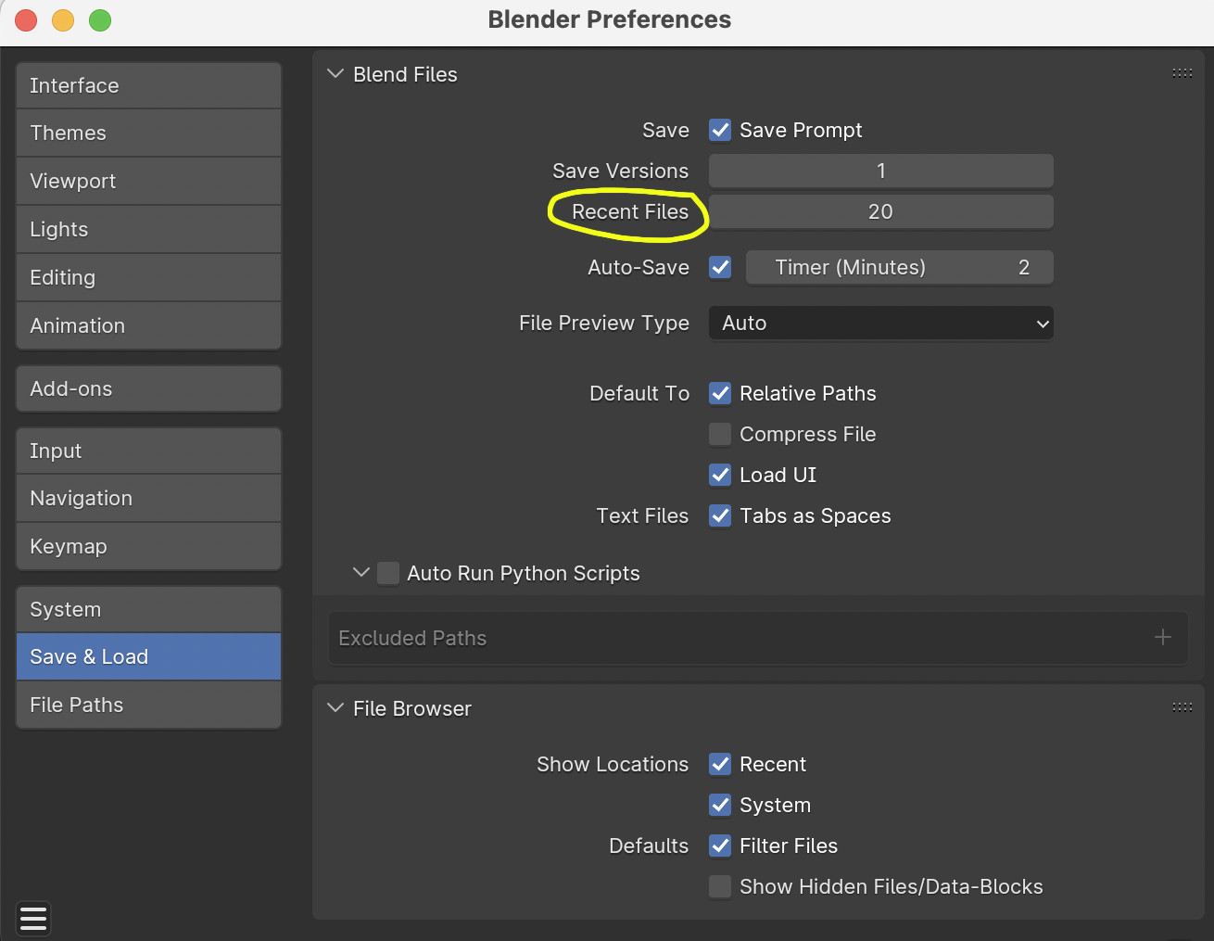This screenshot has width=1214, height=941.
Task: Click the plus icon in Excluded Paths
Action: point(1163,638)
